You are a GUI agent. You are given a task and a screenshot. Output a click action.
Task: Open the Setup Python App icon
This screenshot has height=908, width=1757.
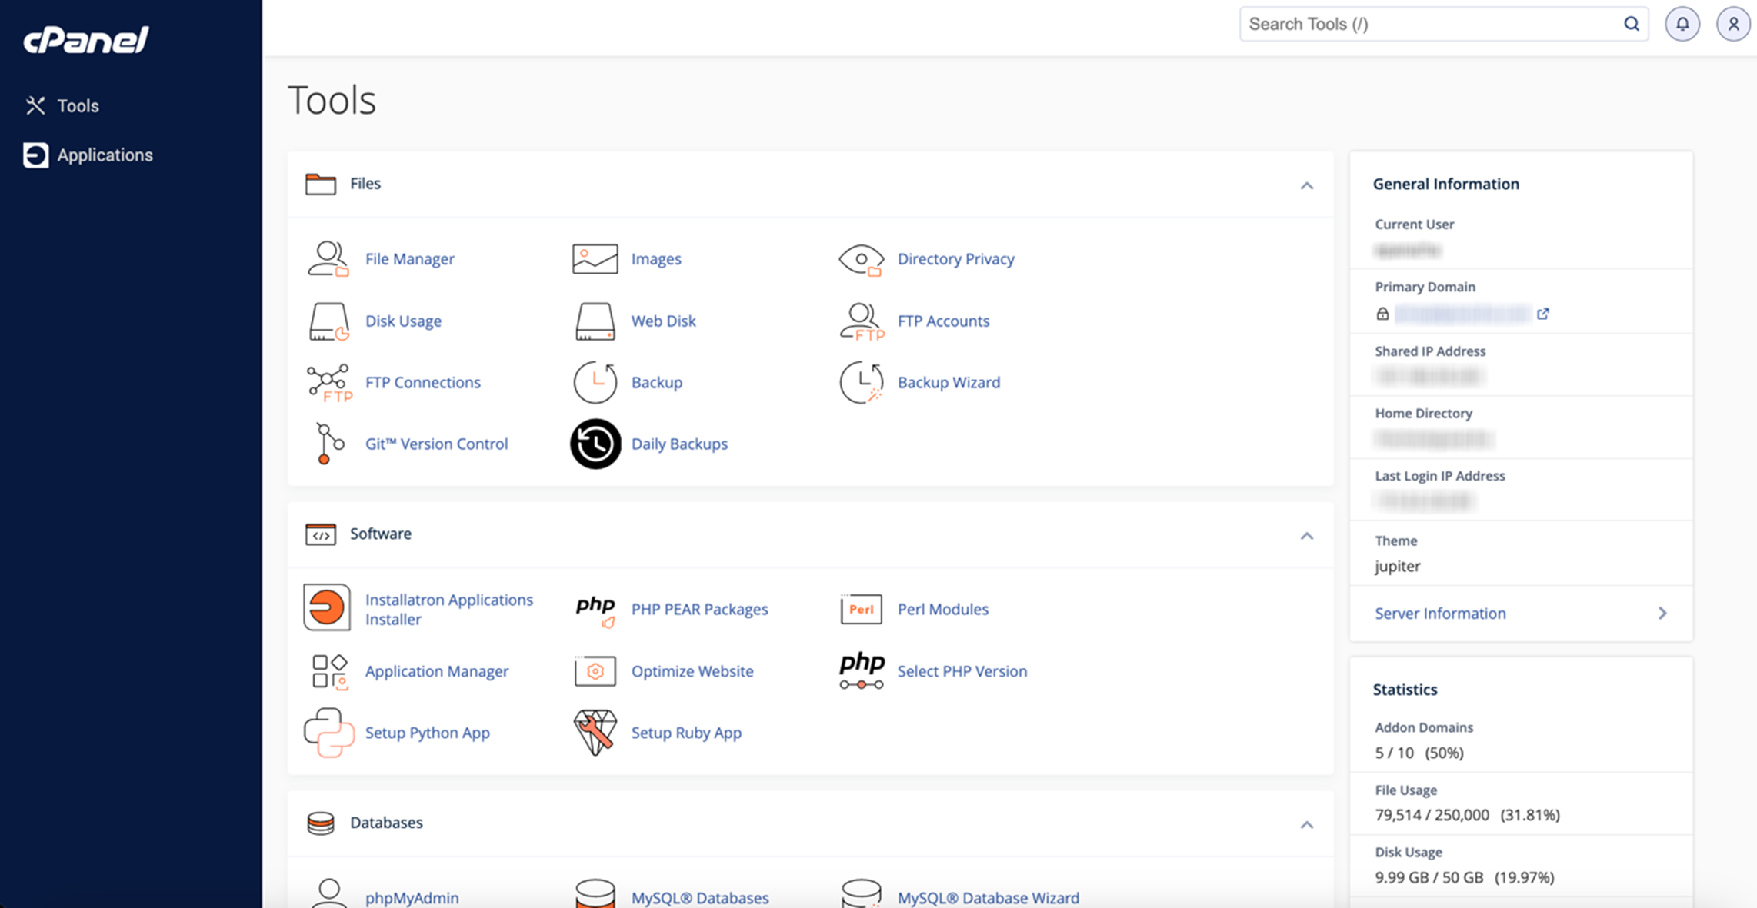[x=328, y=733]
